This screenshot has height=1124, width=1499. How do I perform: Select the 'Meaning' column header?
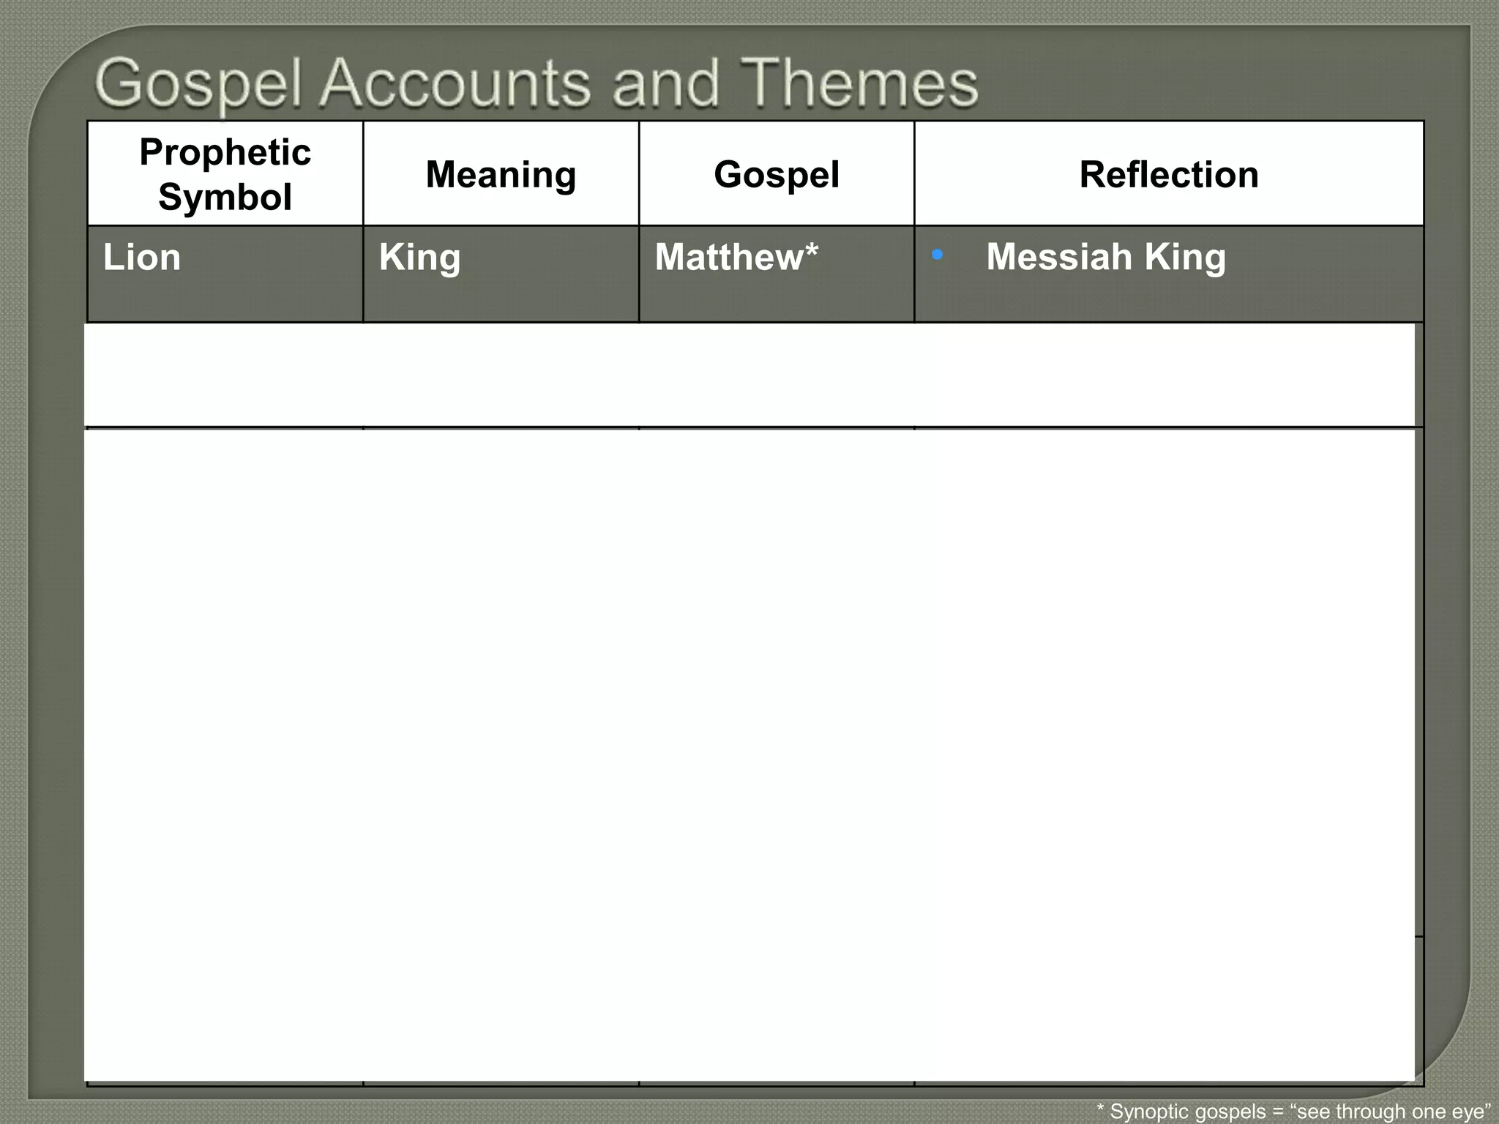(x=501, y=173)
